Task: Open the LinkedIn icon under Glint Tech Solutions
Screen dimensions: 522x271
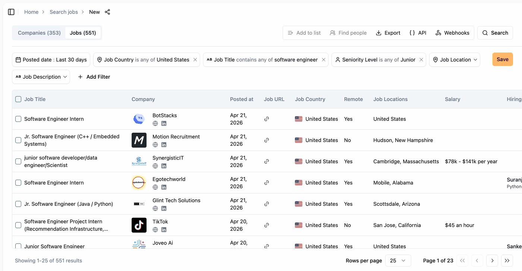Action: click(164, 208)
